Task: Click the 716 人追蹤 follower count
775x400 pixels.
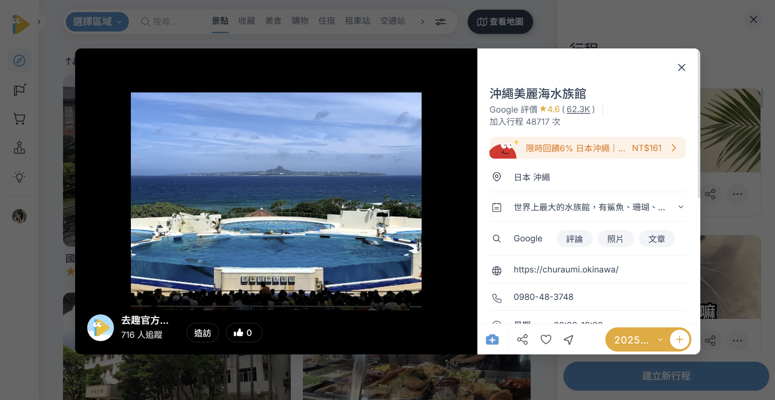Action: (x=142, y=335)
